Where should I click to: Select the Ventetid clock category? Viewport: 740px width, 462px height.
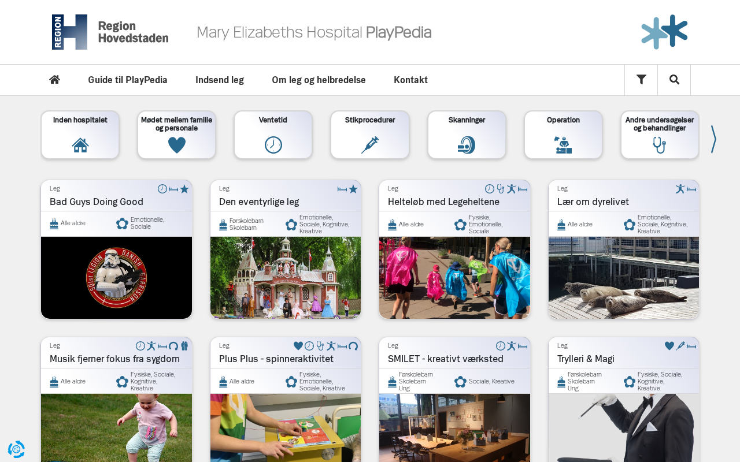[273, 135]
